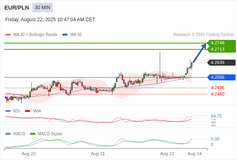The image size is (237, 160).
Task: Click the MA 20 + Bollinger Bands legend swatch
Action: [x=8, y=35]
